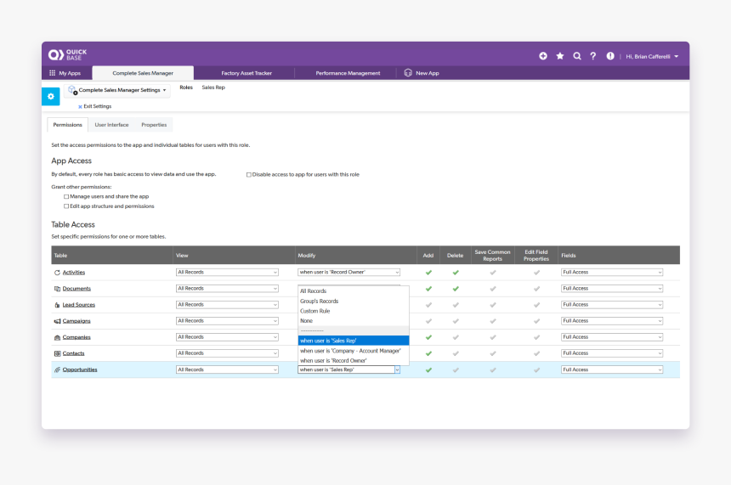The width and height of the screenshot is (731, 485).
Task: Open Performance Management app tab
Action: point(348,73)
